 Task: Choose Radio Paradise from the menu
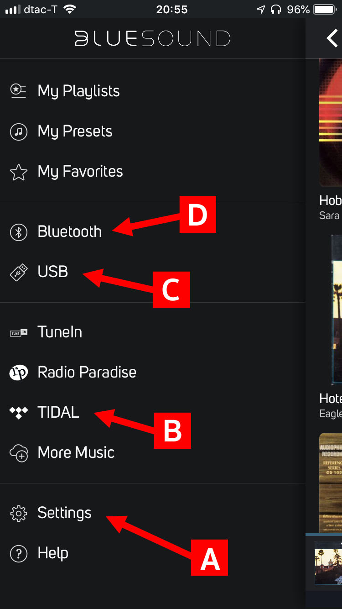point(87,373)
